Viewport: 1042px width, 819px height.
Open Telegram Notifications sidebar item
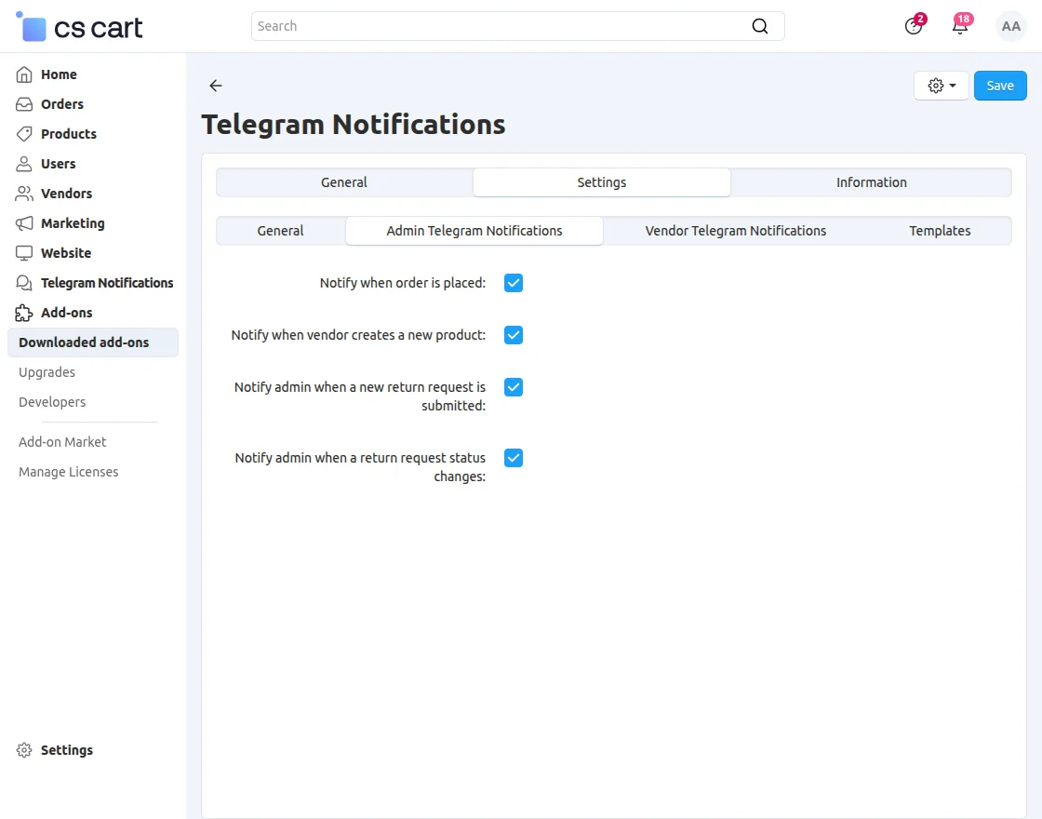pyautogui.click(x=106, y=283)
